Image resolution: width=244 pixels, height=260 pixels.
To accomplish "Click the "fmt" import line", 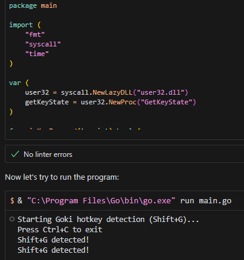I will click(x=35, y=34).
